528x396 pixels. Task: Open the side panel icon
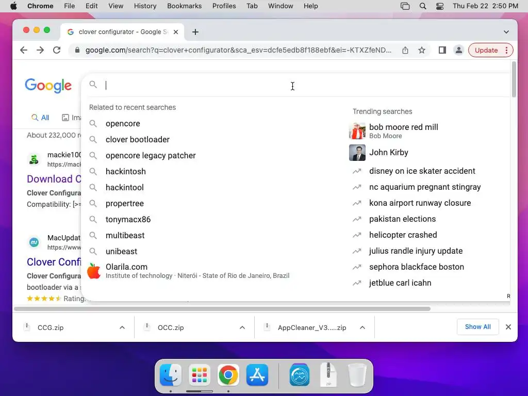pyautogui.click(x=442, y=50)
